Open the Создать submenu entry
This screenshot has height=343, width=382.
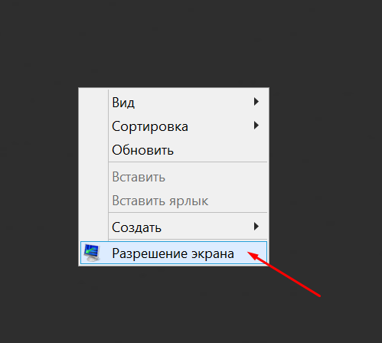click(174, 227)
